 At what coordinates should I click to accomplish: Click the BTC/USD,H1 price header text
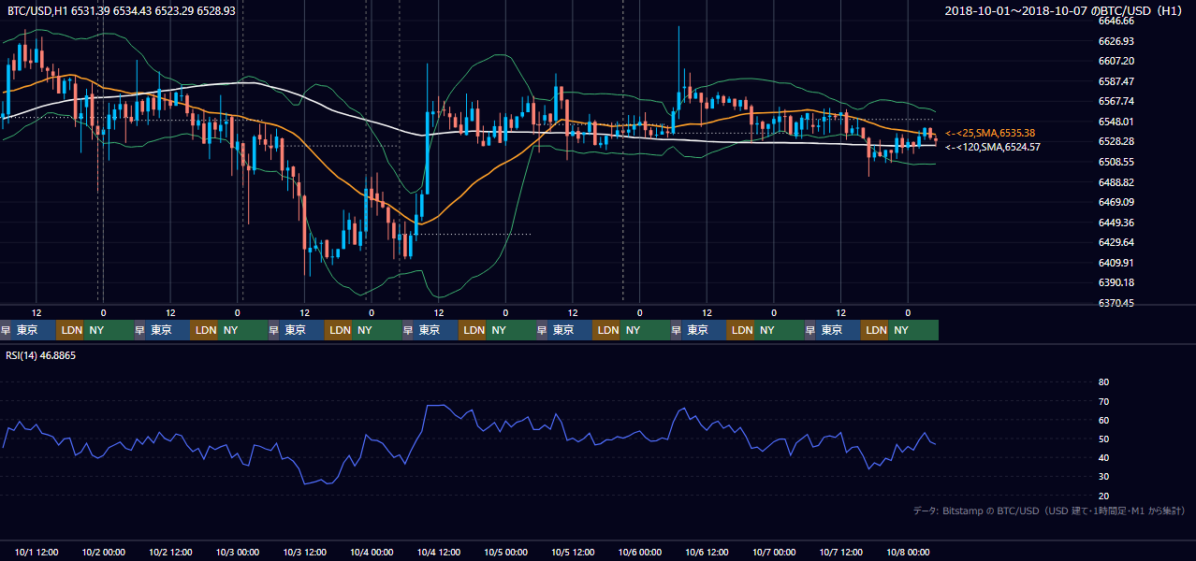click(122, 9)
